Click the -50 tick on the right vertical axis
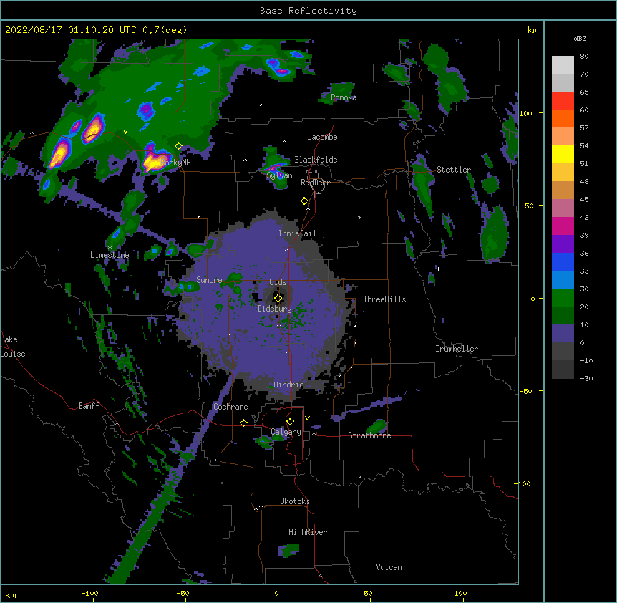This screenshot has width=617, height=603. click(525, 391)
